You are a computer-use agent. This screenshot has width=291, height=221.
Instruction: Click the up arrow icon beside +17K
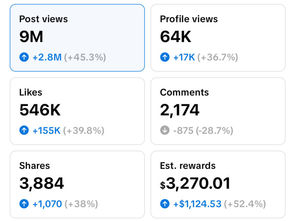[165, 57]
